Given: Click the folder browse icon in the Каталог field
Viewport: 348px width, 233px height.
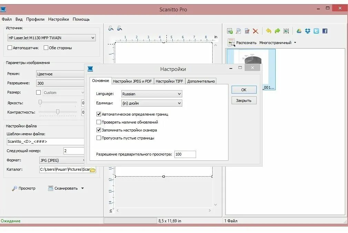Looking at the screenshot, I should [93, 170].
